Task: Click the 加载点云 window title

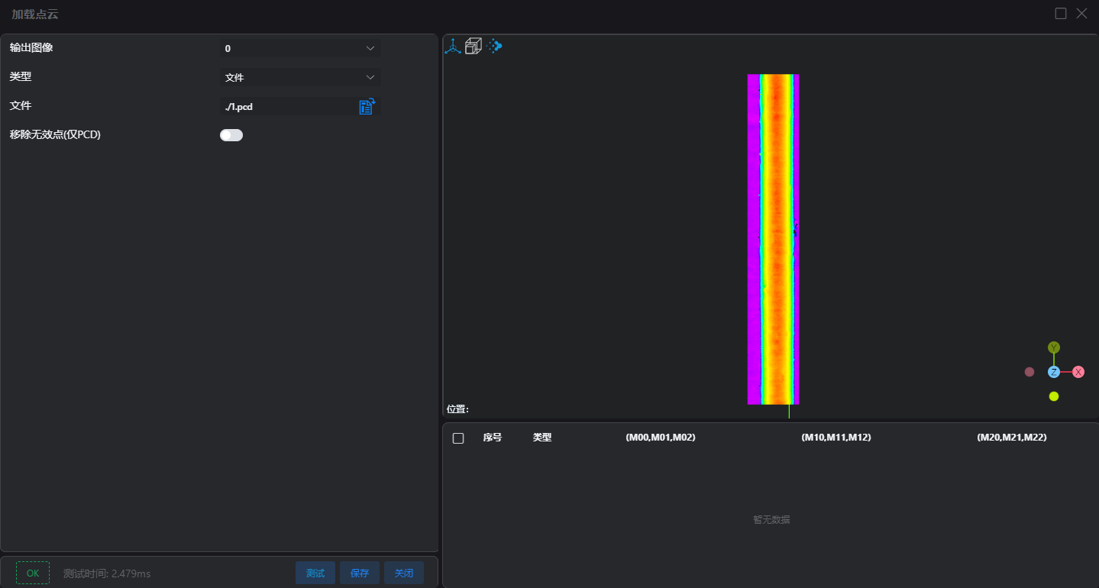Action: (x=35, y=14)
